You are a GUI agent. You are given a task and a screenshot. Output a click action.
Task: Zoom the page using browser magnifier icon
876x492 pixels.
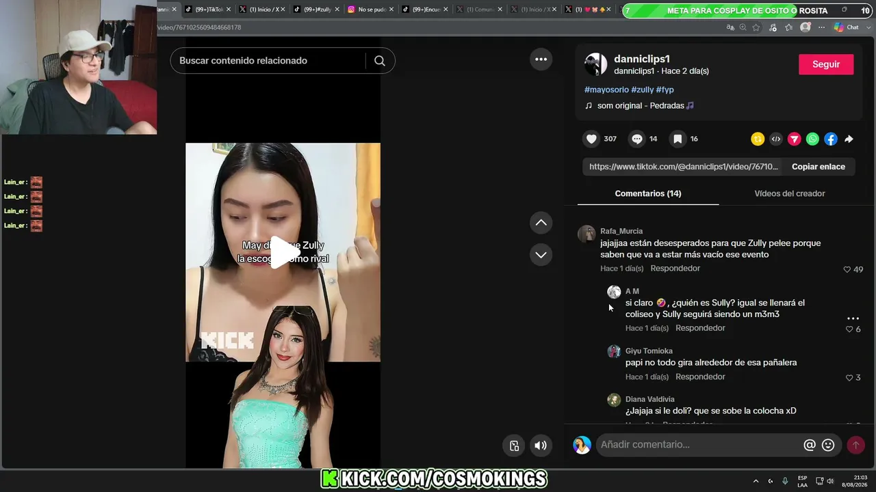[x=743, y=27]
